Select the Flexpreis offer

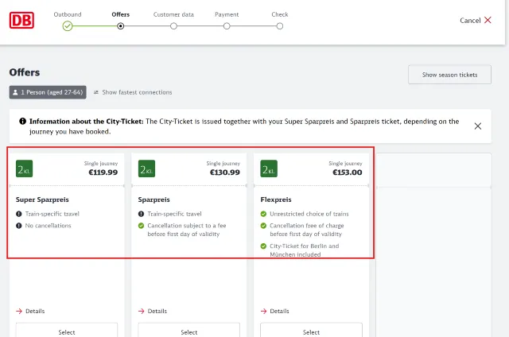pos(312,331)
